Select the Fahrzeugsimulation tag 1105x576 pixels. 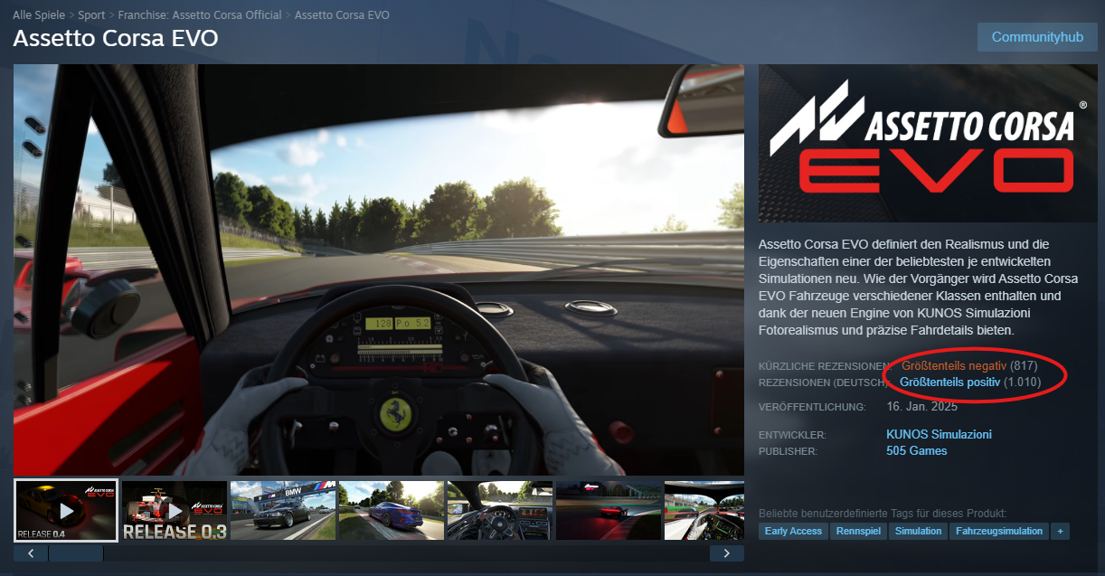coord(999,531)
